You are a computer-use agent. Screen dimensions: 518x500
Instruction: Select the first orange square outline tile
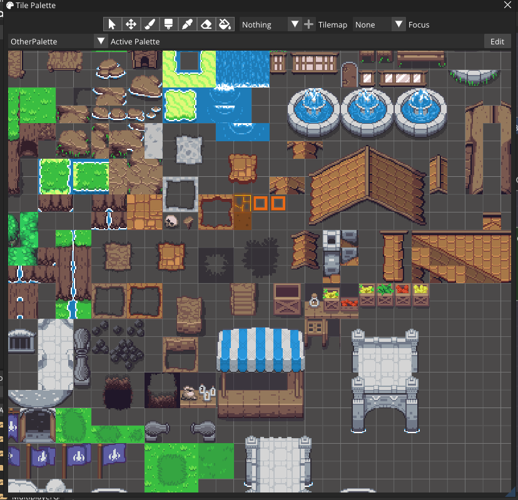point(260,203)
